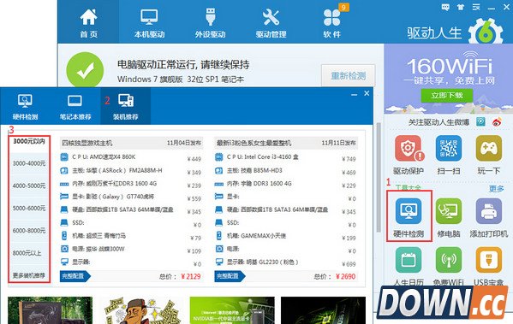Screen dimensions: 513x324
Task: Open the main menu dropdown icon in title bar
Action: (x=476, y=7)
